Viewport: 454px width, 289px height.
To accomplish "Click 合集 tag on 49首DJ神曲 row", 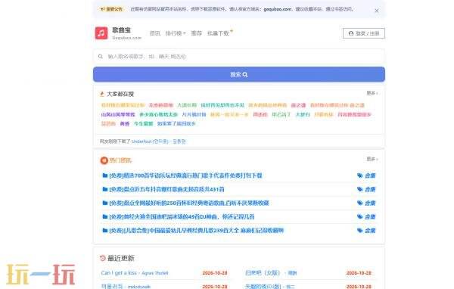I will (366, 216).
